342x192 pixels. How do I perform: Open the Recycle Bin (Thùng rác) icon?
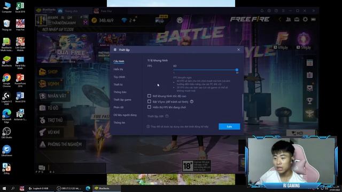coord(7,25)
